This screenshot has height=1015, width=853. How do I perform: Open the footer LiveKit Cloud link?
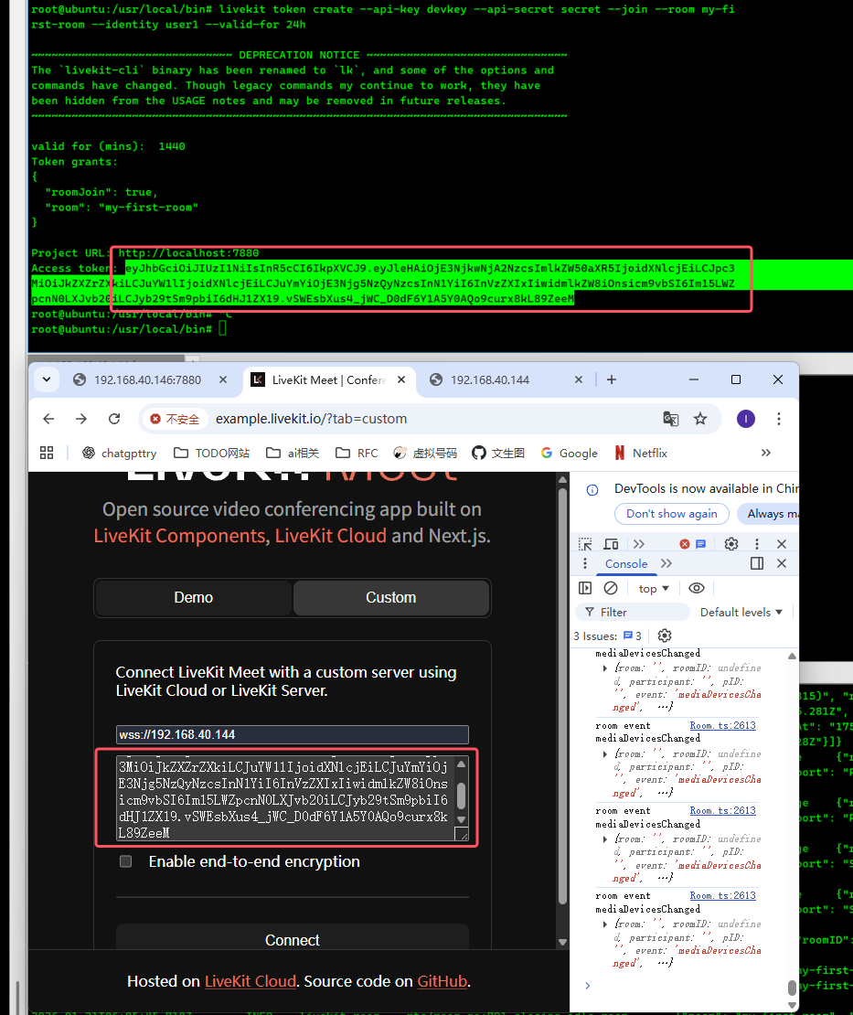tap(250, 981)
